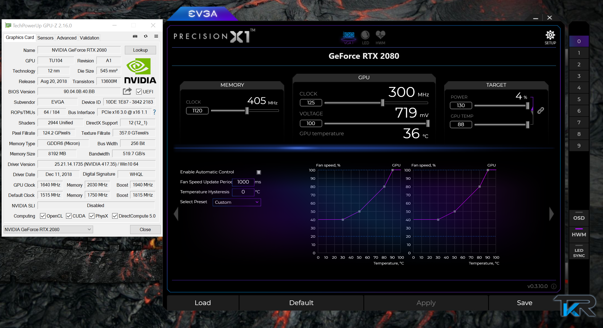Click the GPU voltage slider handle
The image size is (603, 328).
[x=428, y=123]
